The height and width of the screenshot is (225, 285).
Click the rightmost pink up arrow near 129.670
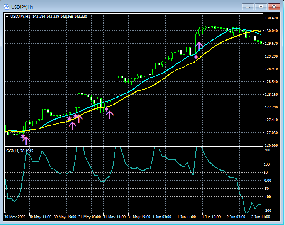point(199,46)
